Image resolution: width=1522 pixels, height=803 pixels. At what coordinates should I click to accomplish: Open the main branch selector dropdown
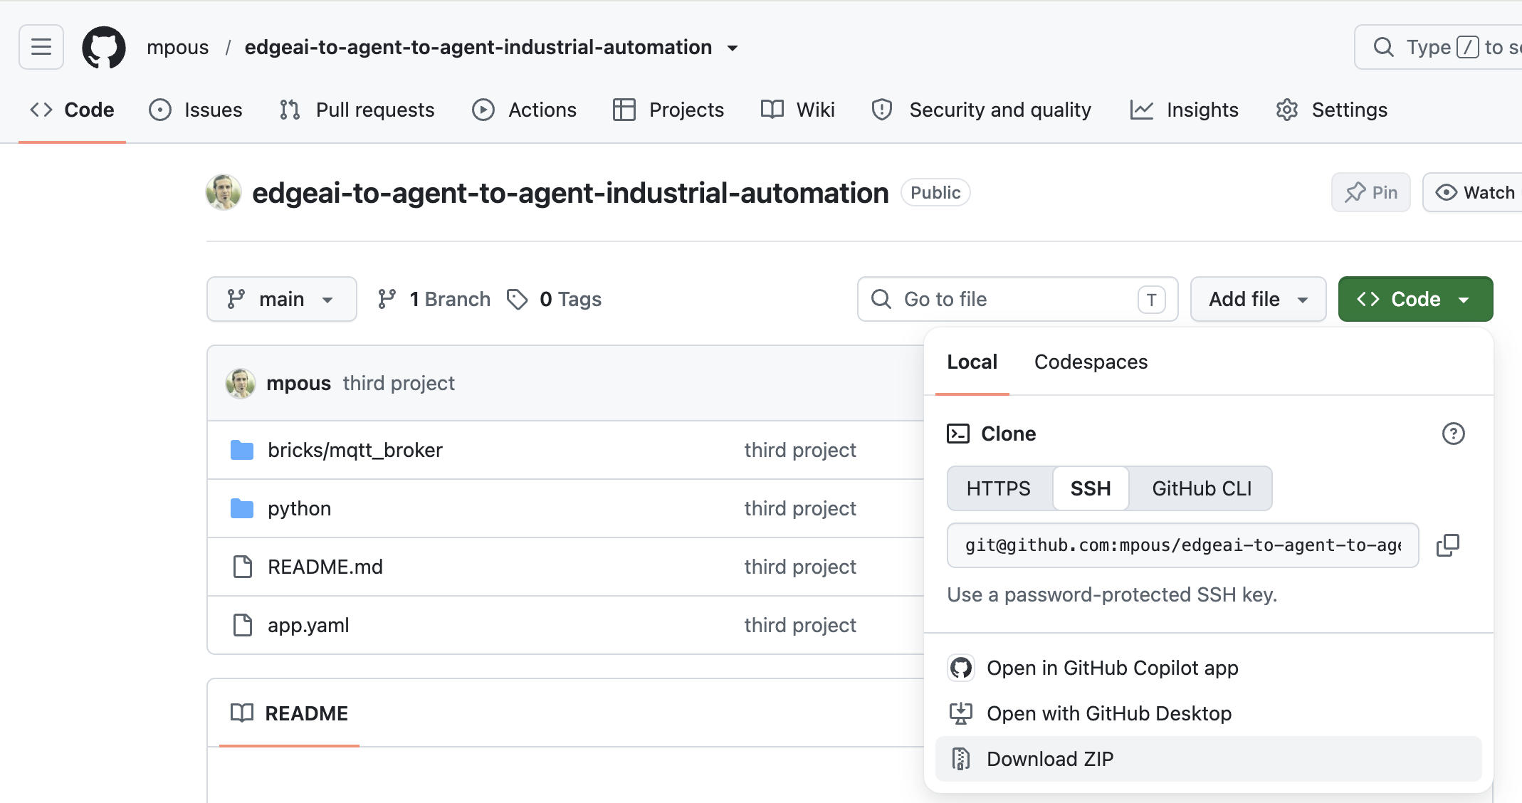tap(282, 299)
